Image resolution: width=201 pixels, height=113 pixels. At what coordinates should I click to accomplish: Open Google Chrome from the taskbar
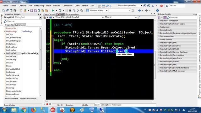tap(24, 110)
